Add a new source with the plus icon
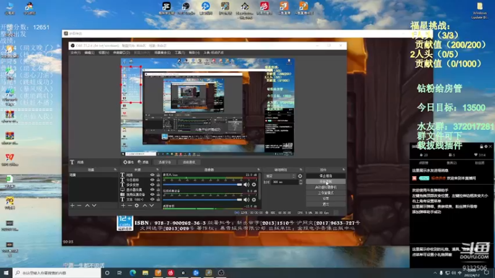 pyautogui.click(x=123, y=206)
